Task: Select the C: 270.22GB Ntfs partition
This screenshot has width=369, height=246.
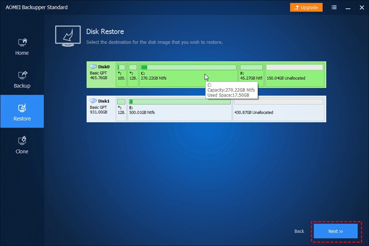Action: pos(189,75)
